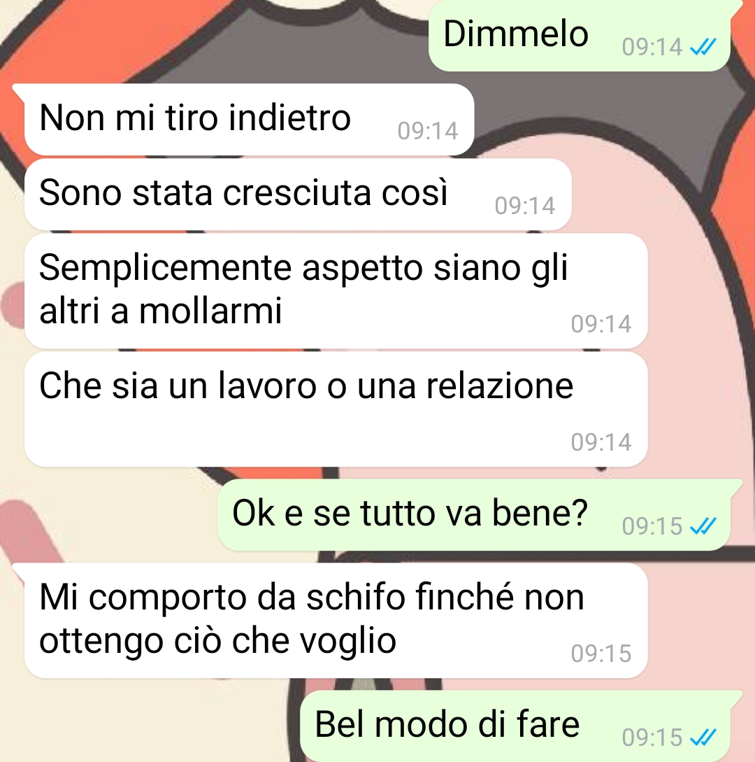Tap the 09:14 timestamp on 'Sono stata cresciuta così'
Screen dimensions: 755x762
click(524, 206)
